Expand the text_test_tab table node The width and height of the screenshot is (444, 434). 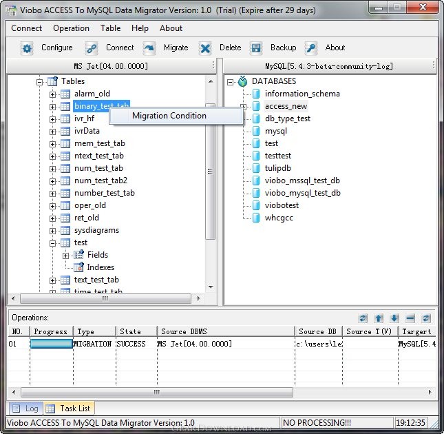click(x=52, y=281)
